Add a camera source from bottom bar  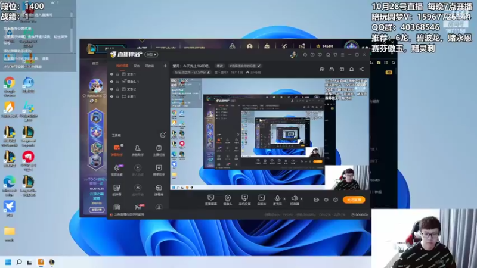(228, 200)
